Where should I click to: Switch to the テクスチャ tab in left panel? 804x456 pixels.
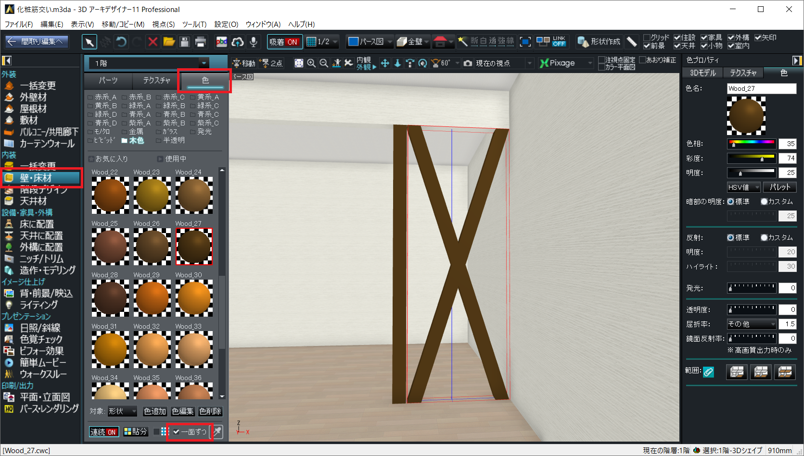click(x=156, y=80)
